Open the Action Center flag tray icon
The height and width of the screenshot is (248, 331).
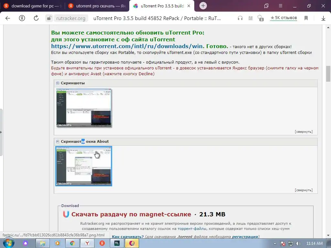click(283, 243)
